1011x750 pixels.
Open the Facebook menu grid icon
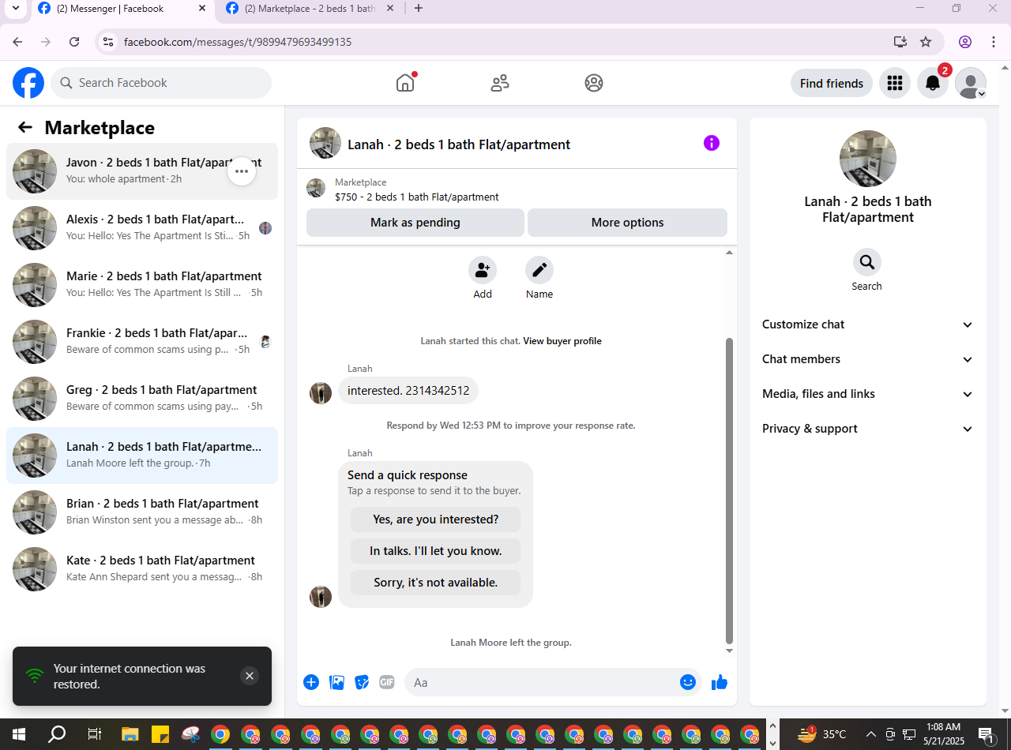click(x=895, y=83)
